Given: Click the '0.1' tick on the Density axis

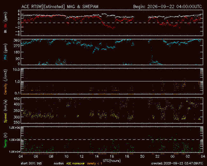Looking at the screenshot, I should pos(17,93).
